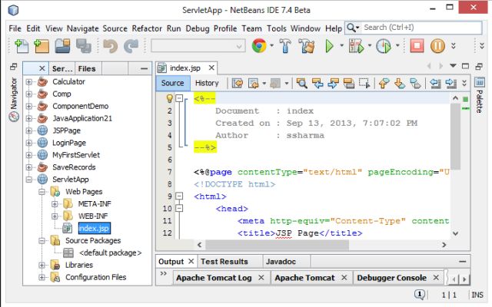Click the red Stop session icon
The height and width of the screenshot is (307, 492).
click(417, 46)
